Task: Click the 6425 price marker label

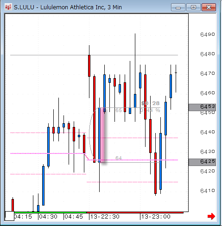Action: 202,162
